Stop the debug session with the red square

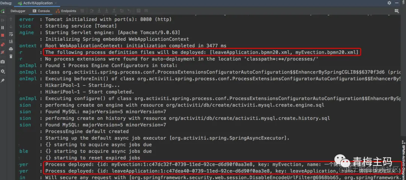click(3, 35)
